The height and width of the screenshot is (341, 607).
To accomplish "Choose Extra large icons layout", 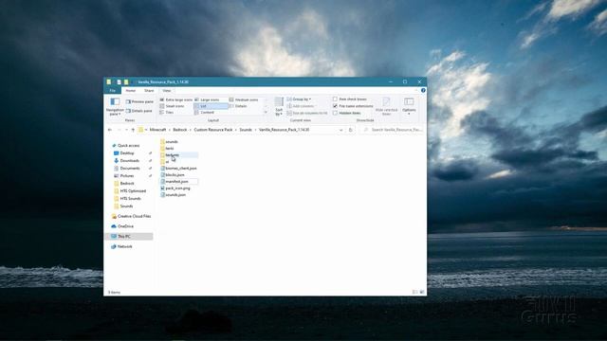I will coord(176,99).
